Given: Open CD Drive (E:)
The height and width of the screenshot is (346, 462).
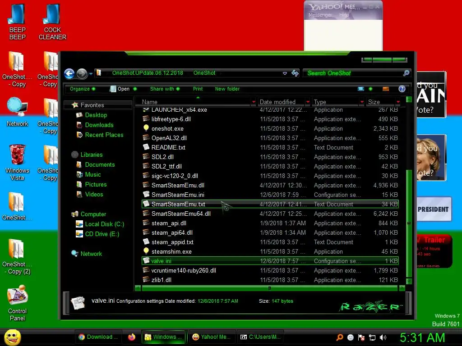Looking at the screenshot, I should click(102, 234).
